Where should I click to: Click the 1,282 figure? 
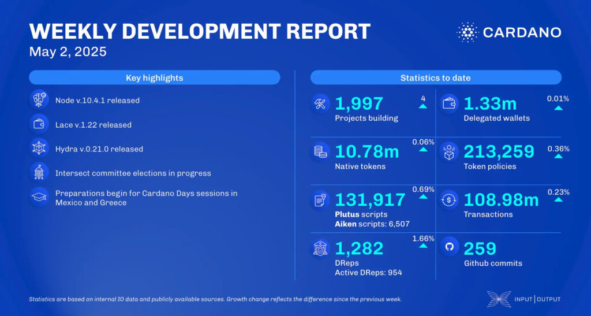point(359,248)
